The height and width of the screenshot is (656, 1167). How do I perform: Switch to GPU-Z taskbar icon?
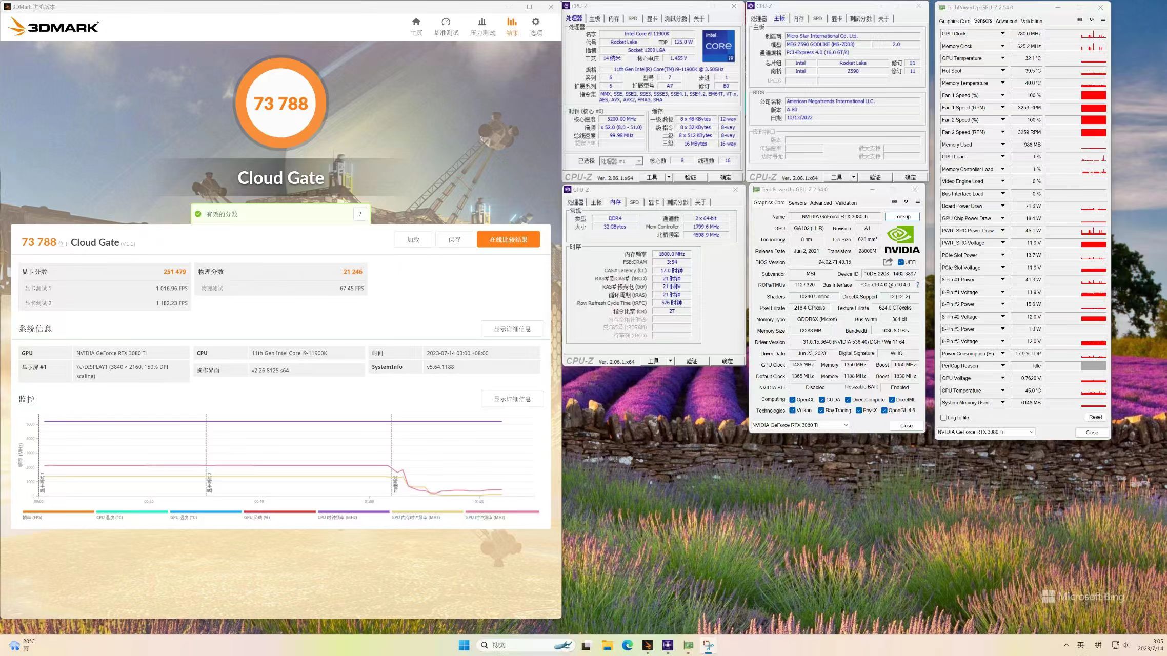click(x=688, y=645)
